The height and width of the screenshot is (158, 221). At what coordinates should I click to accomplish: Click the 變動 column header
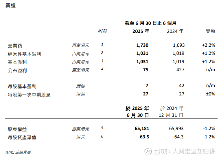[210, 31]
